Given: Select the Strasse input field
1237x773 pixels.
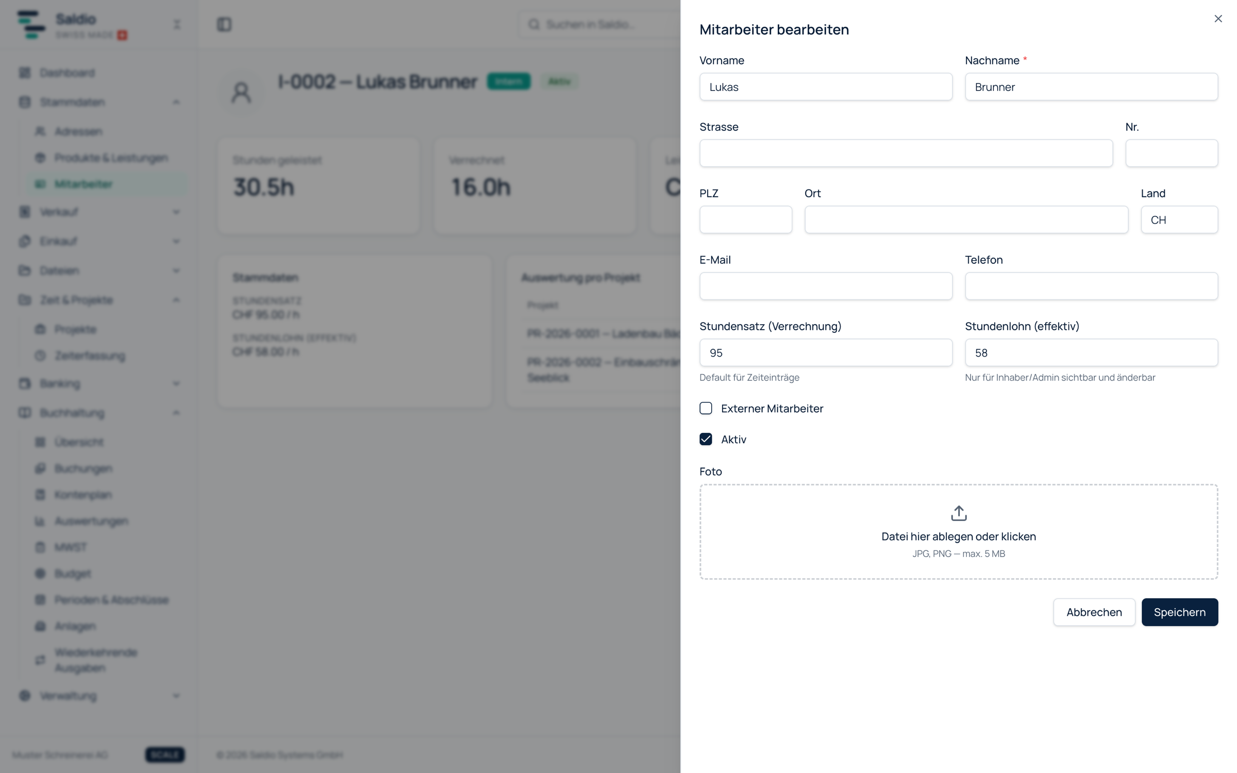Looking at the screenshot, I should (906, 153).
